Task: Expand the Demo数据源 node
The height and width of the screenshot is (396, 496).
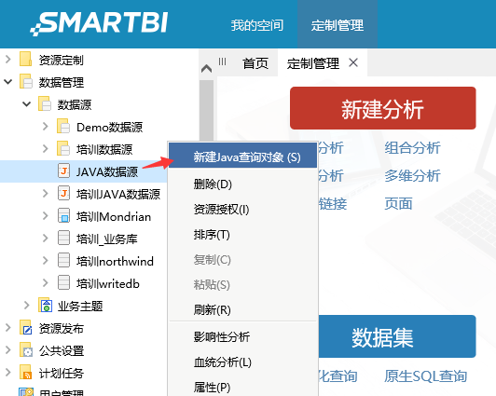Action: [x=46, y=127]
